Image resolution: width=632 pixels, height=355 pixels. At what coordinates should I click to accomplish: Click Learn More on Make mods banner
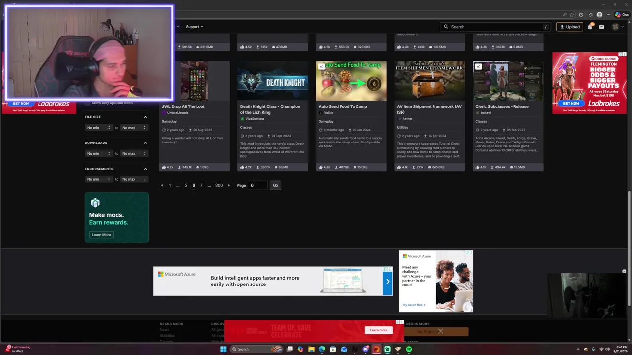pyautogui.click(x=101, y=235)
